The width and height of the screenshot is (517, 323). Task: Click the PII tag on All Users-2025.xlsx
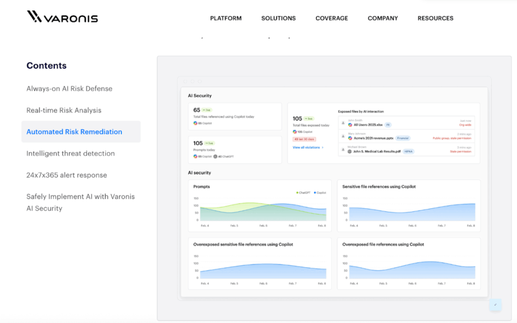[x=388, y=125]
